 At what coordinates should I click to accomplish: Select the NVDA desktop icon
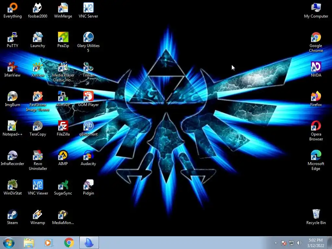point(316,69)
